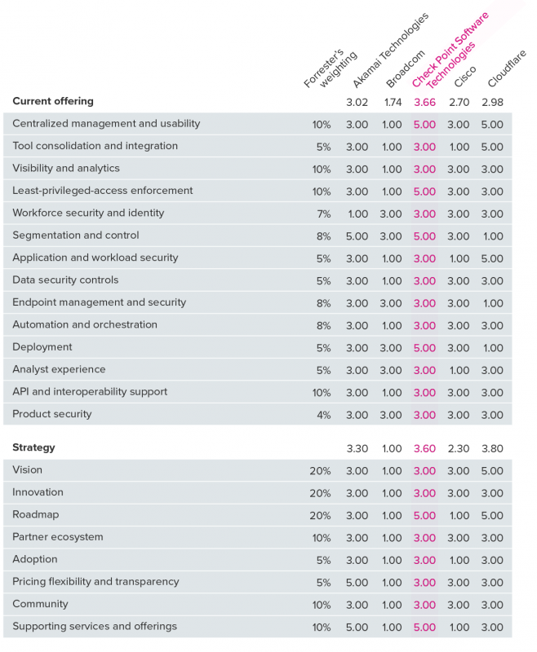Select the Akamai Technologies column header

point(390,50)
